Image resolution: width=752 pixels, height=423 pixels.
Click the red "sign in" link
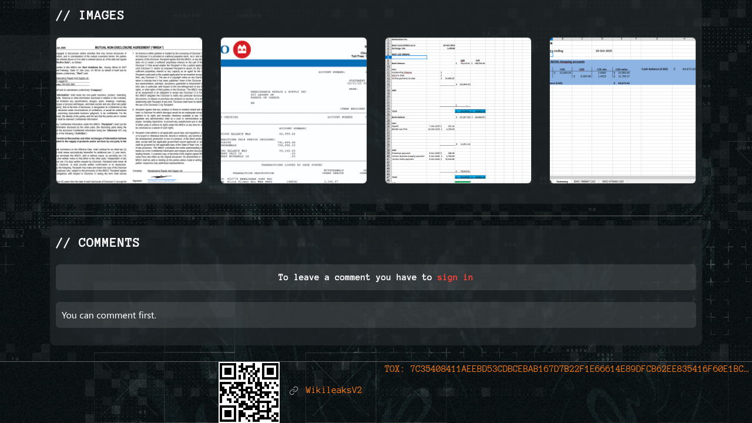pos(455,277)
